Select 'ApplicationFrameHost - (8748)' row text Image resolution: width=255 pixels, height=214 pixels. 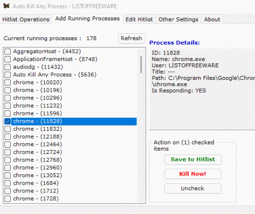coord(55,59)
